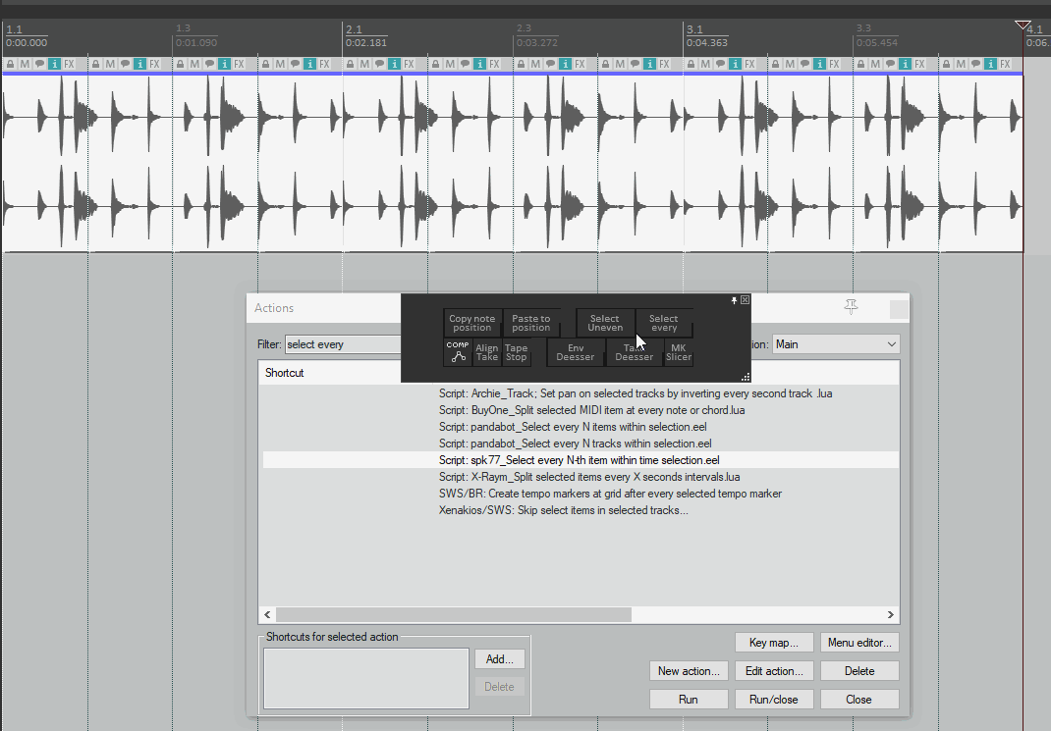Click the Shortcut column header
This screenshot has width=1051, height=731.
click(285, 373)
